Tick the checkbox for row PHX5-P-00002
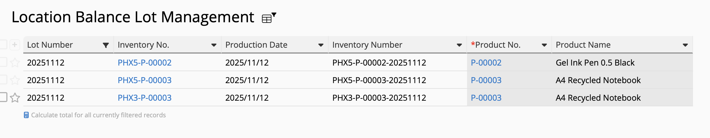 [3, 62]
